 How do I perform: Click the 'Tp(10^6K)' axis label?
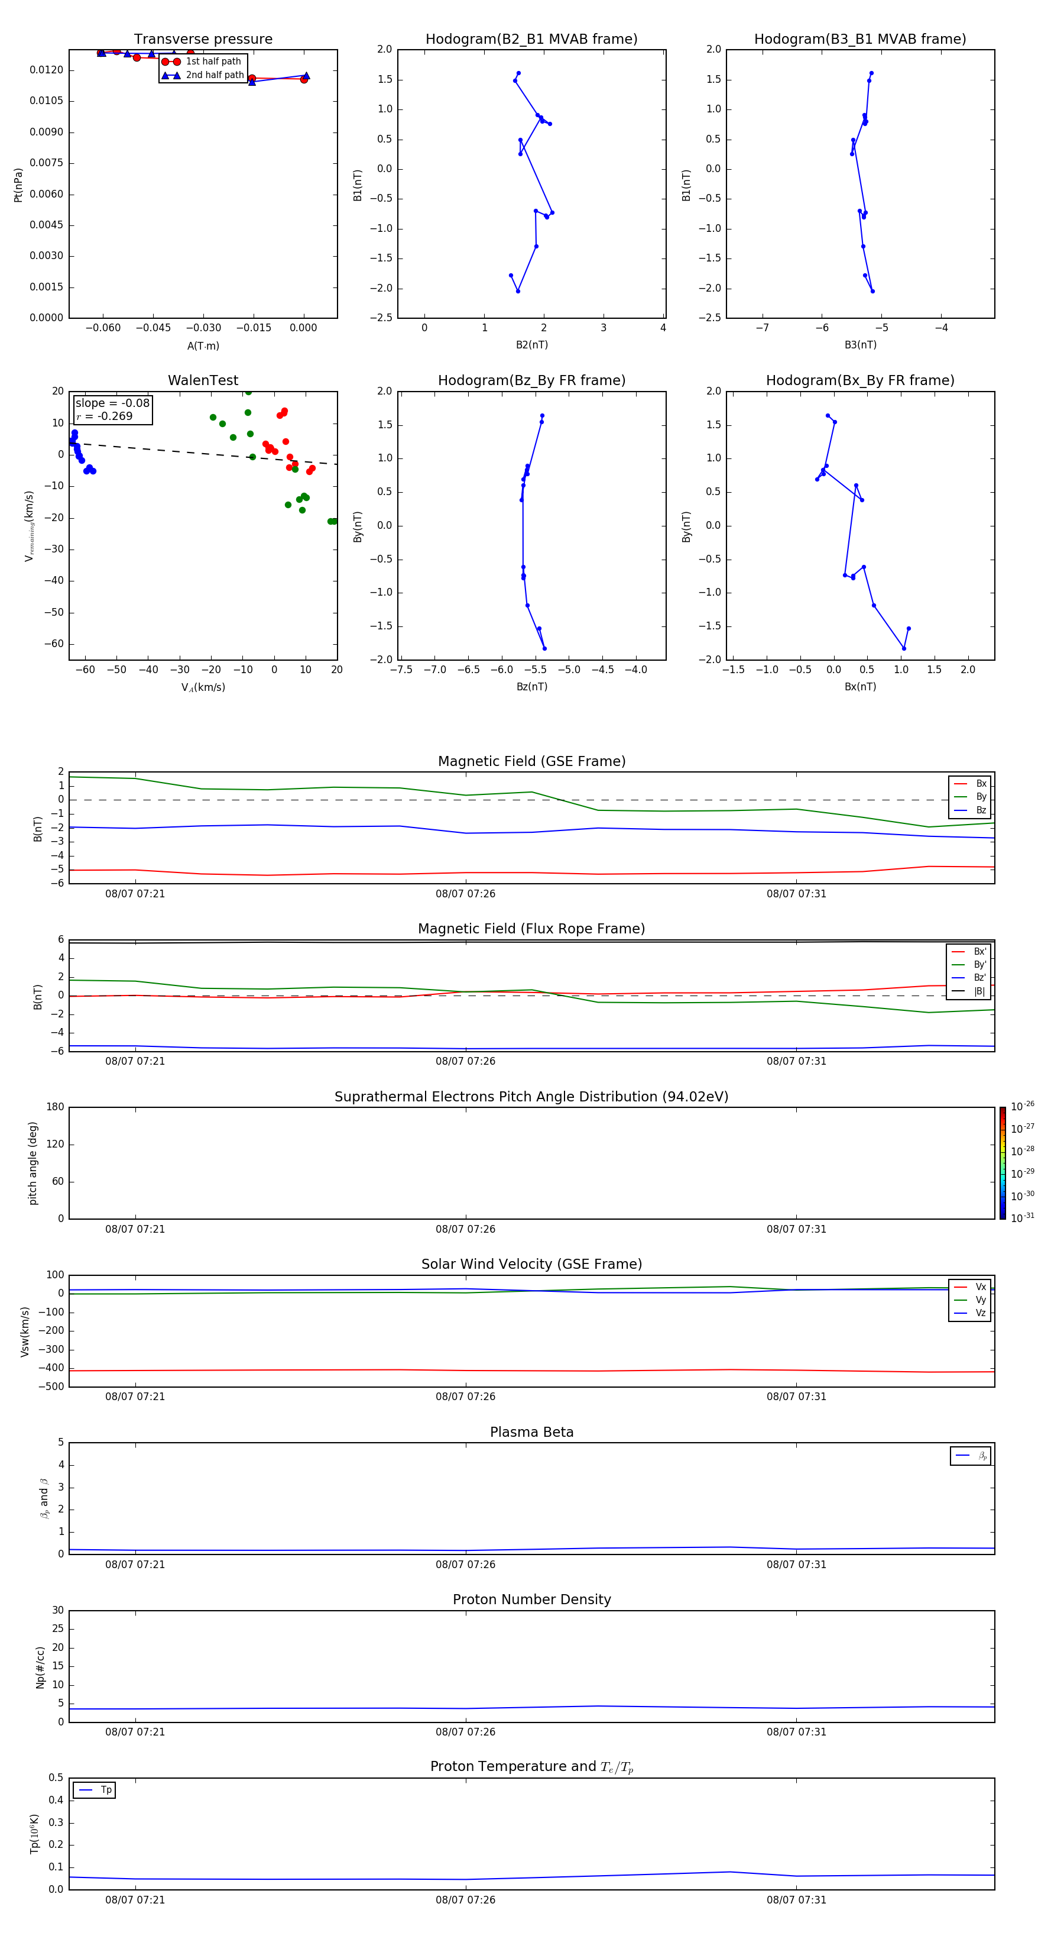[x=34, y=1834]
